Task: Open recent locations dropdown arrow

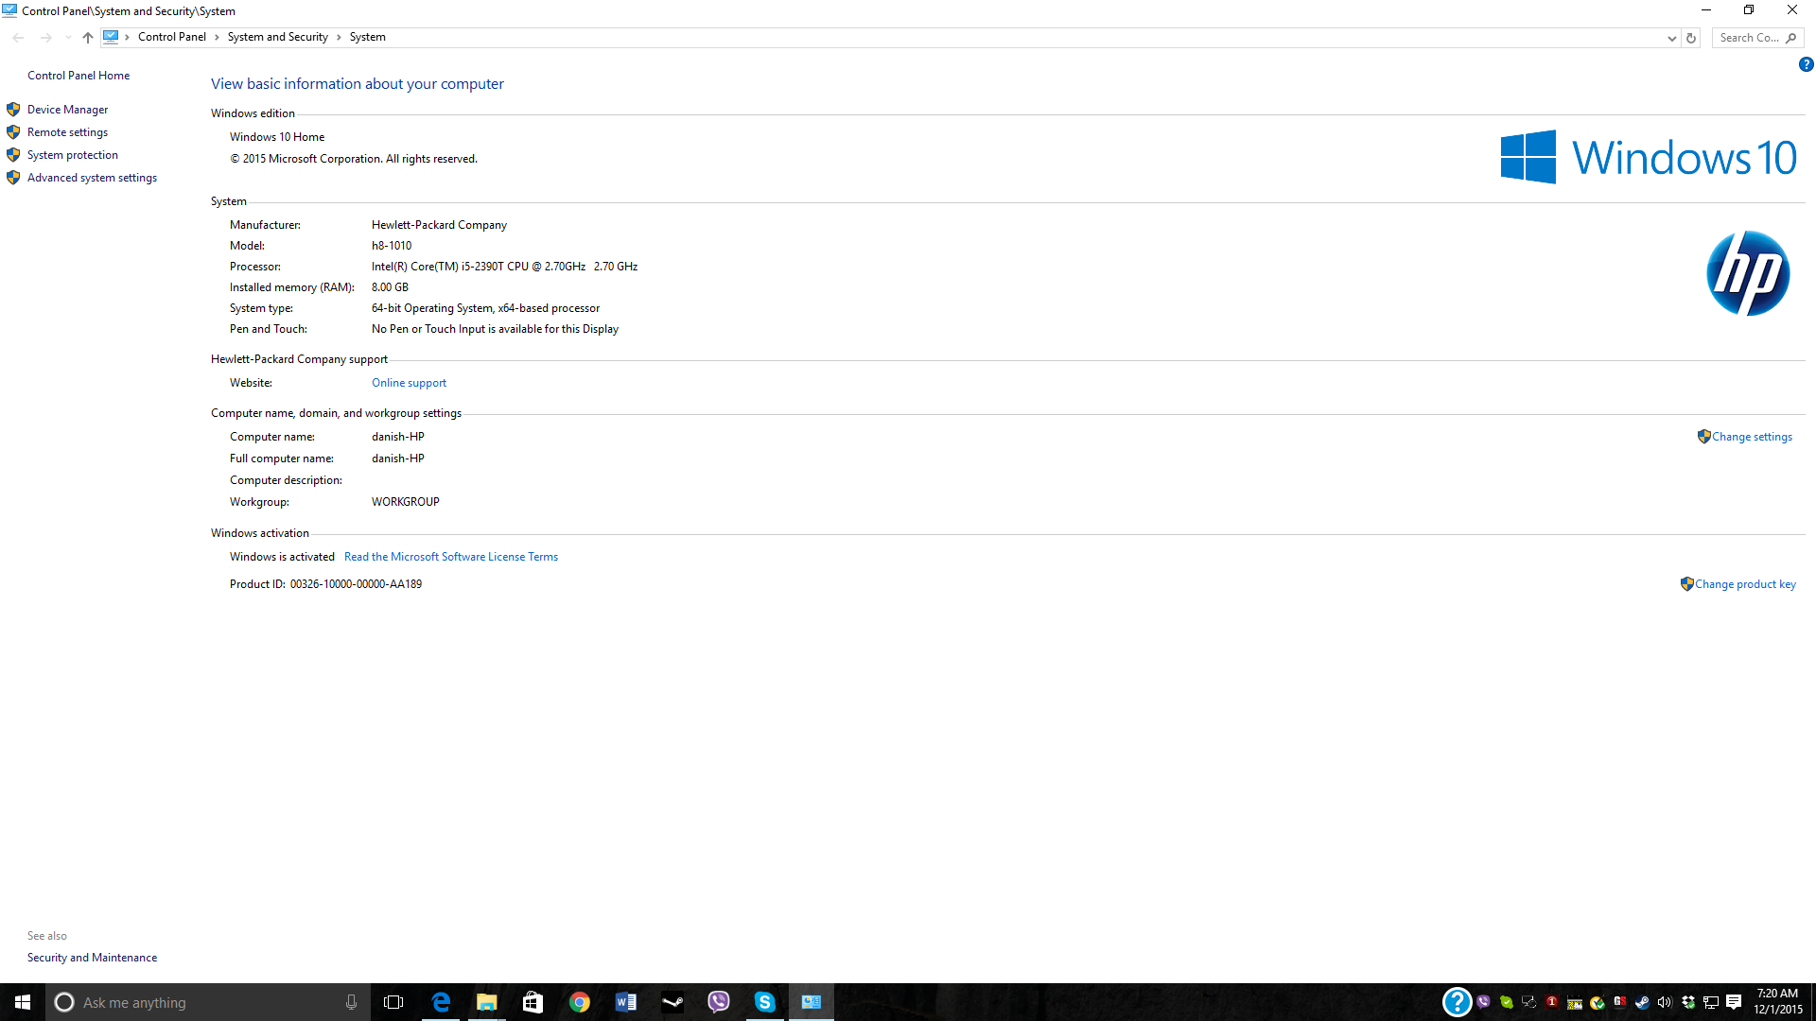Action: 67,38
